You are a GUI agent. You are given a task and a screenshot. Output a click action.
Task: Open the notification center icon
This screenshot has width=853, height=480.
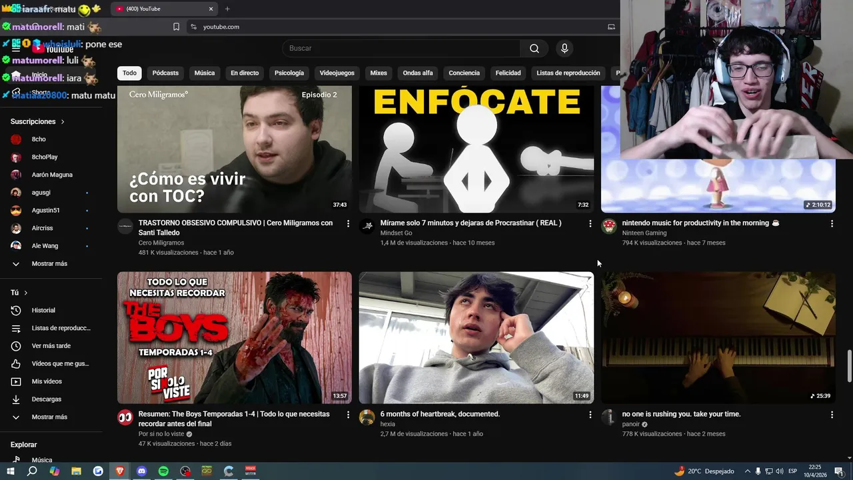(839, 471)
